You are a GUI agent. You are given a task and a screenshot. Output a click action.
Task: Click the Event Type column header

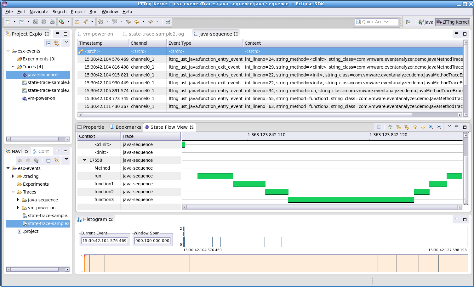pyautogui.click(x=205, y=43)
